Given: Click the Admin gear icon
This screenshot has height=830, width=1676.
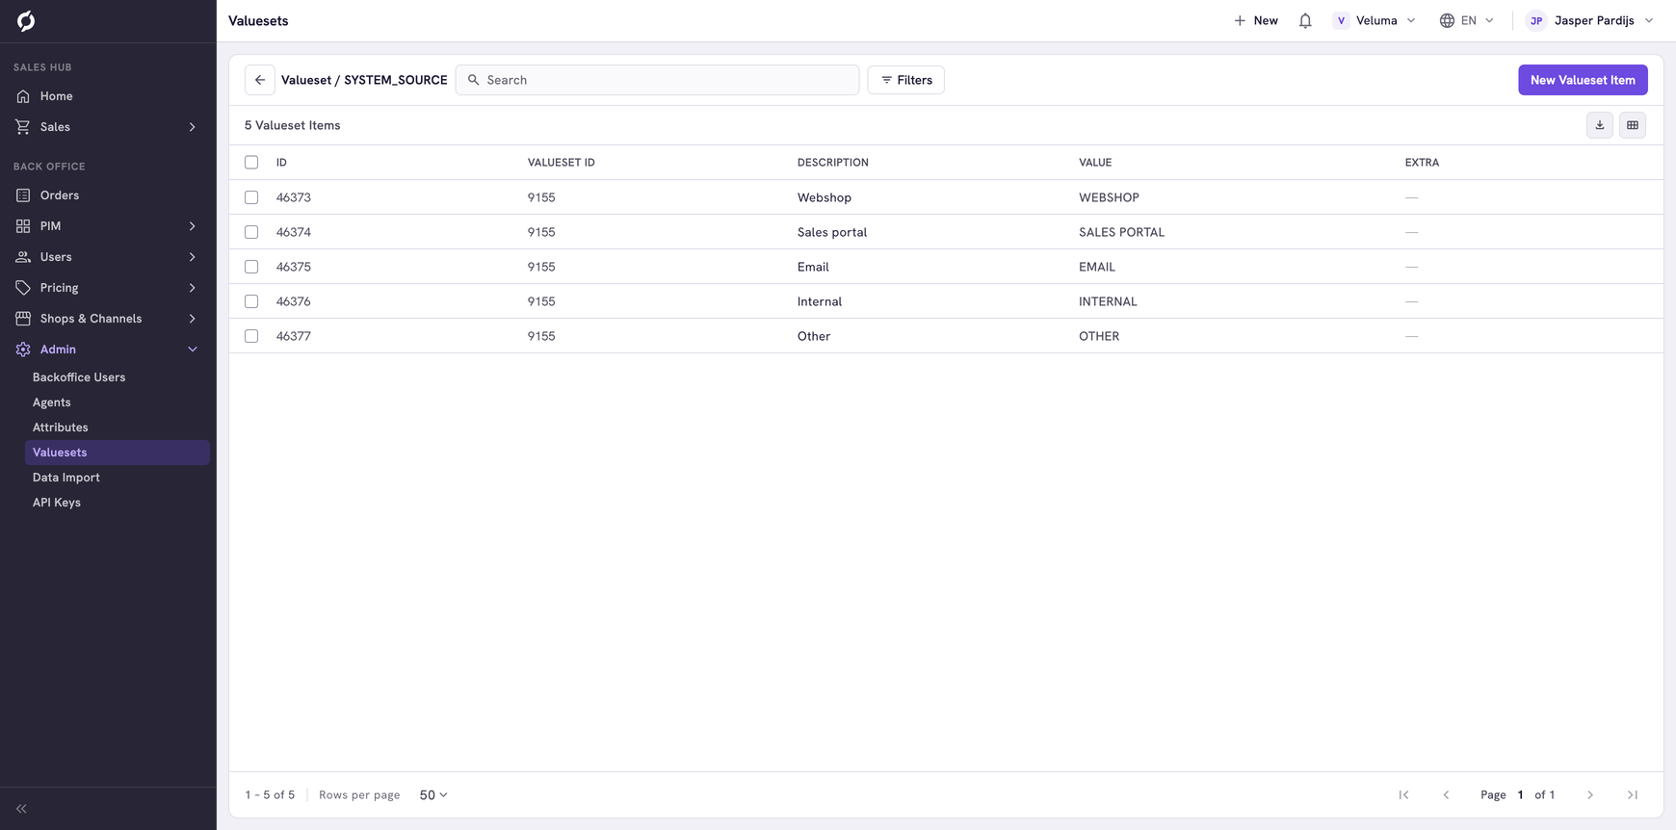Looking at the screenshot, I should click(23, 350).
